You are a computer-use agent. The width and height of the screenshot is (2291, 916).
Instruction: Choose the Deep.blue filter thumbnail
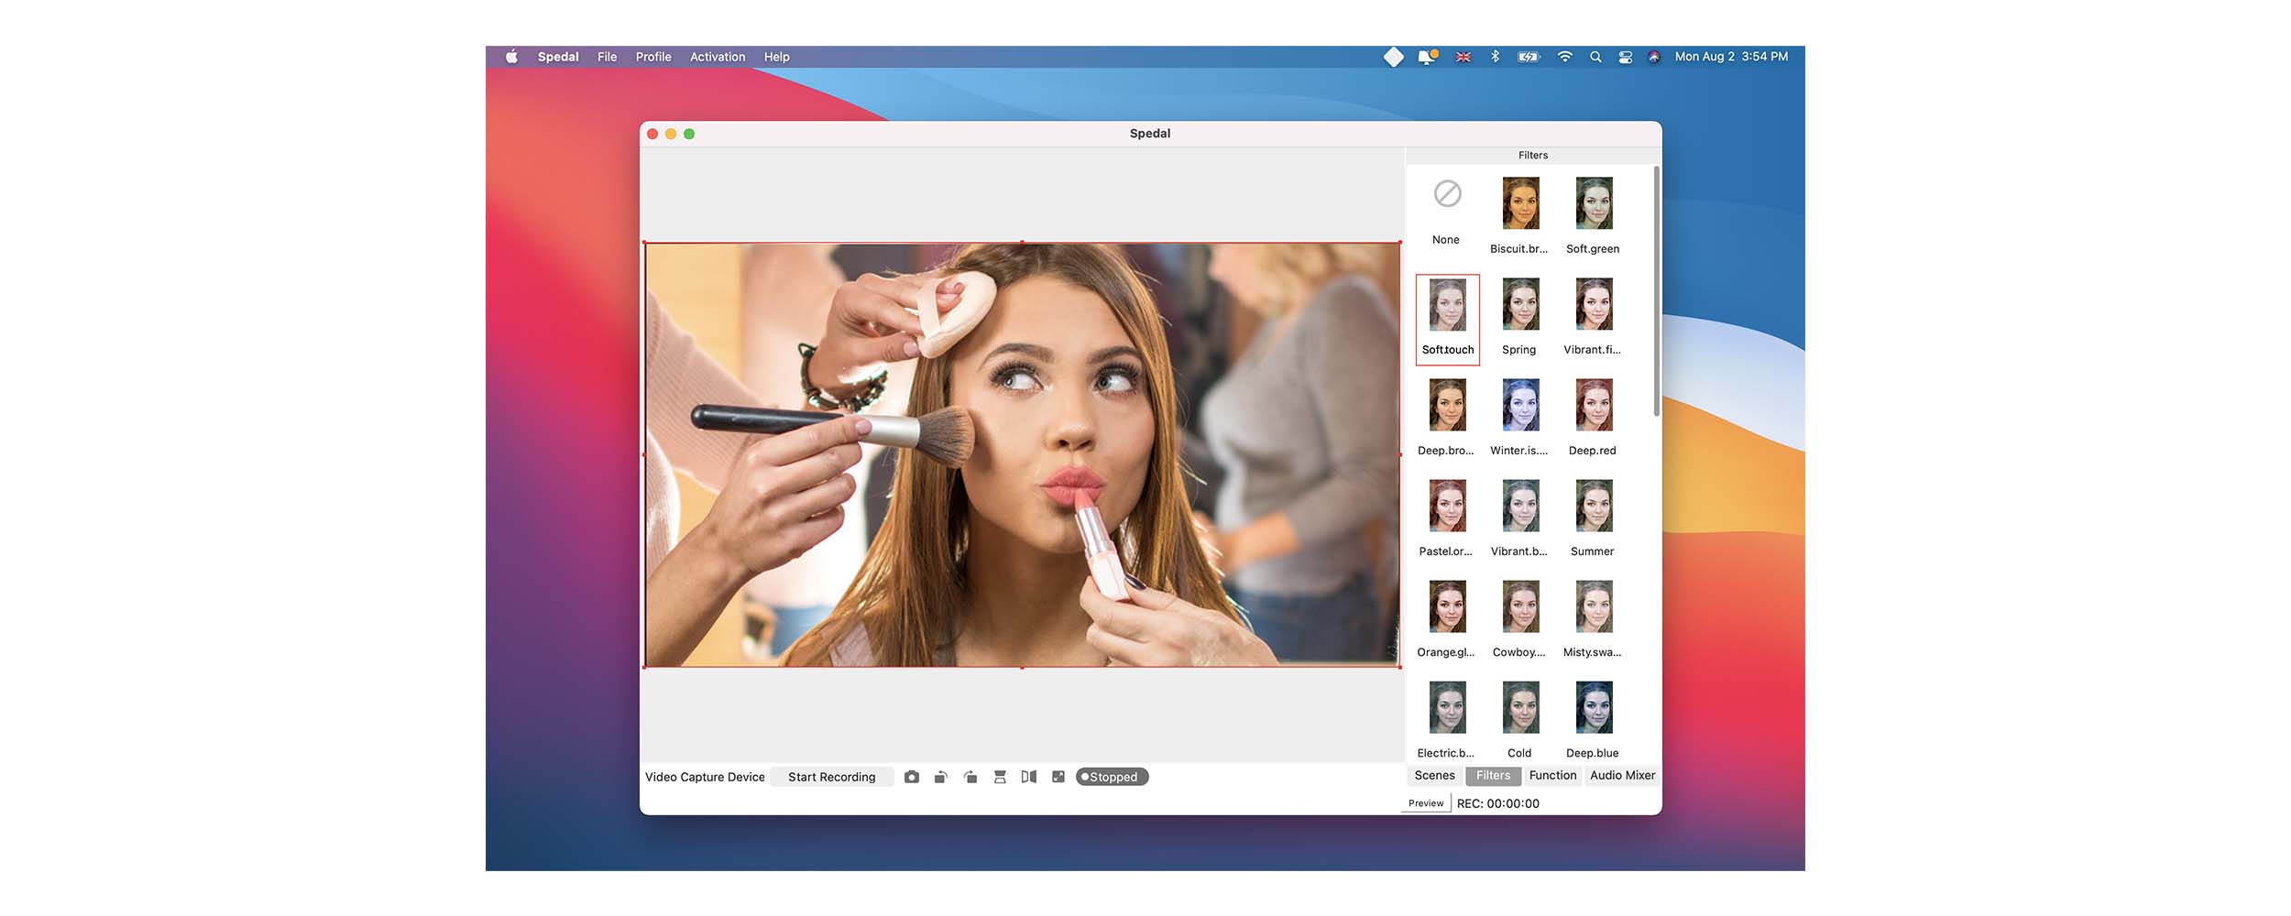(x=1594, y=707)
